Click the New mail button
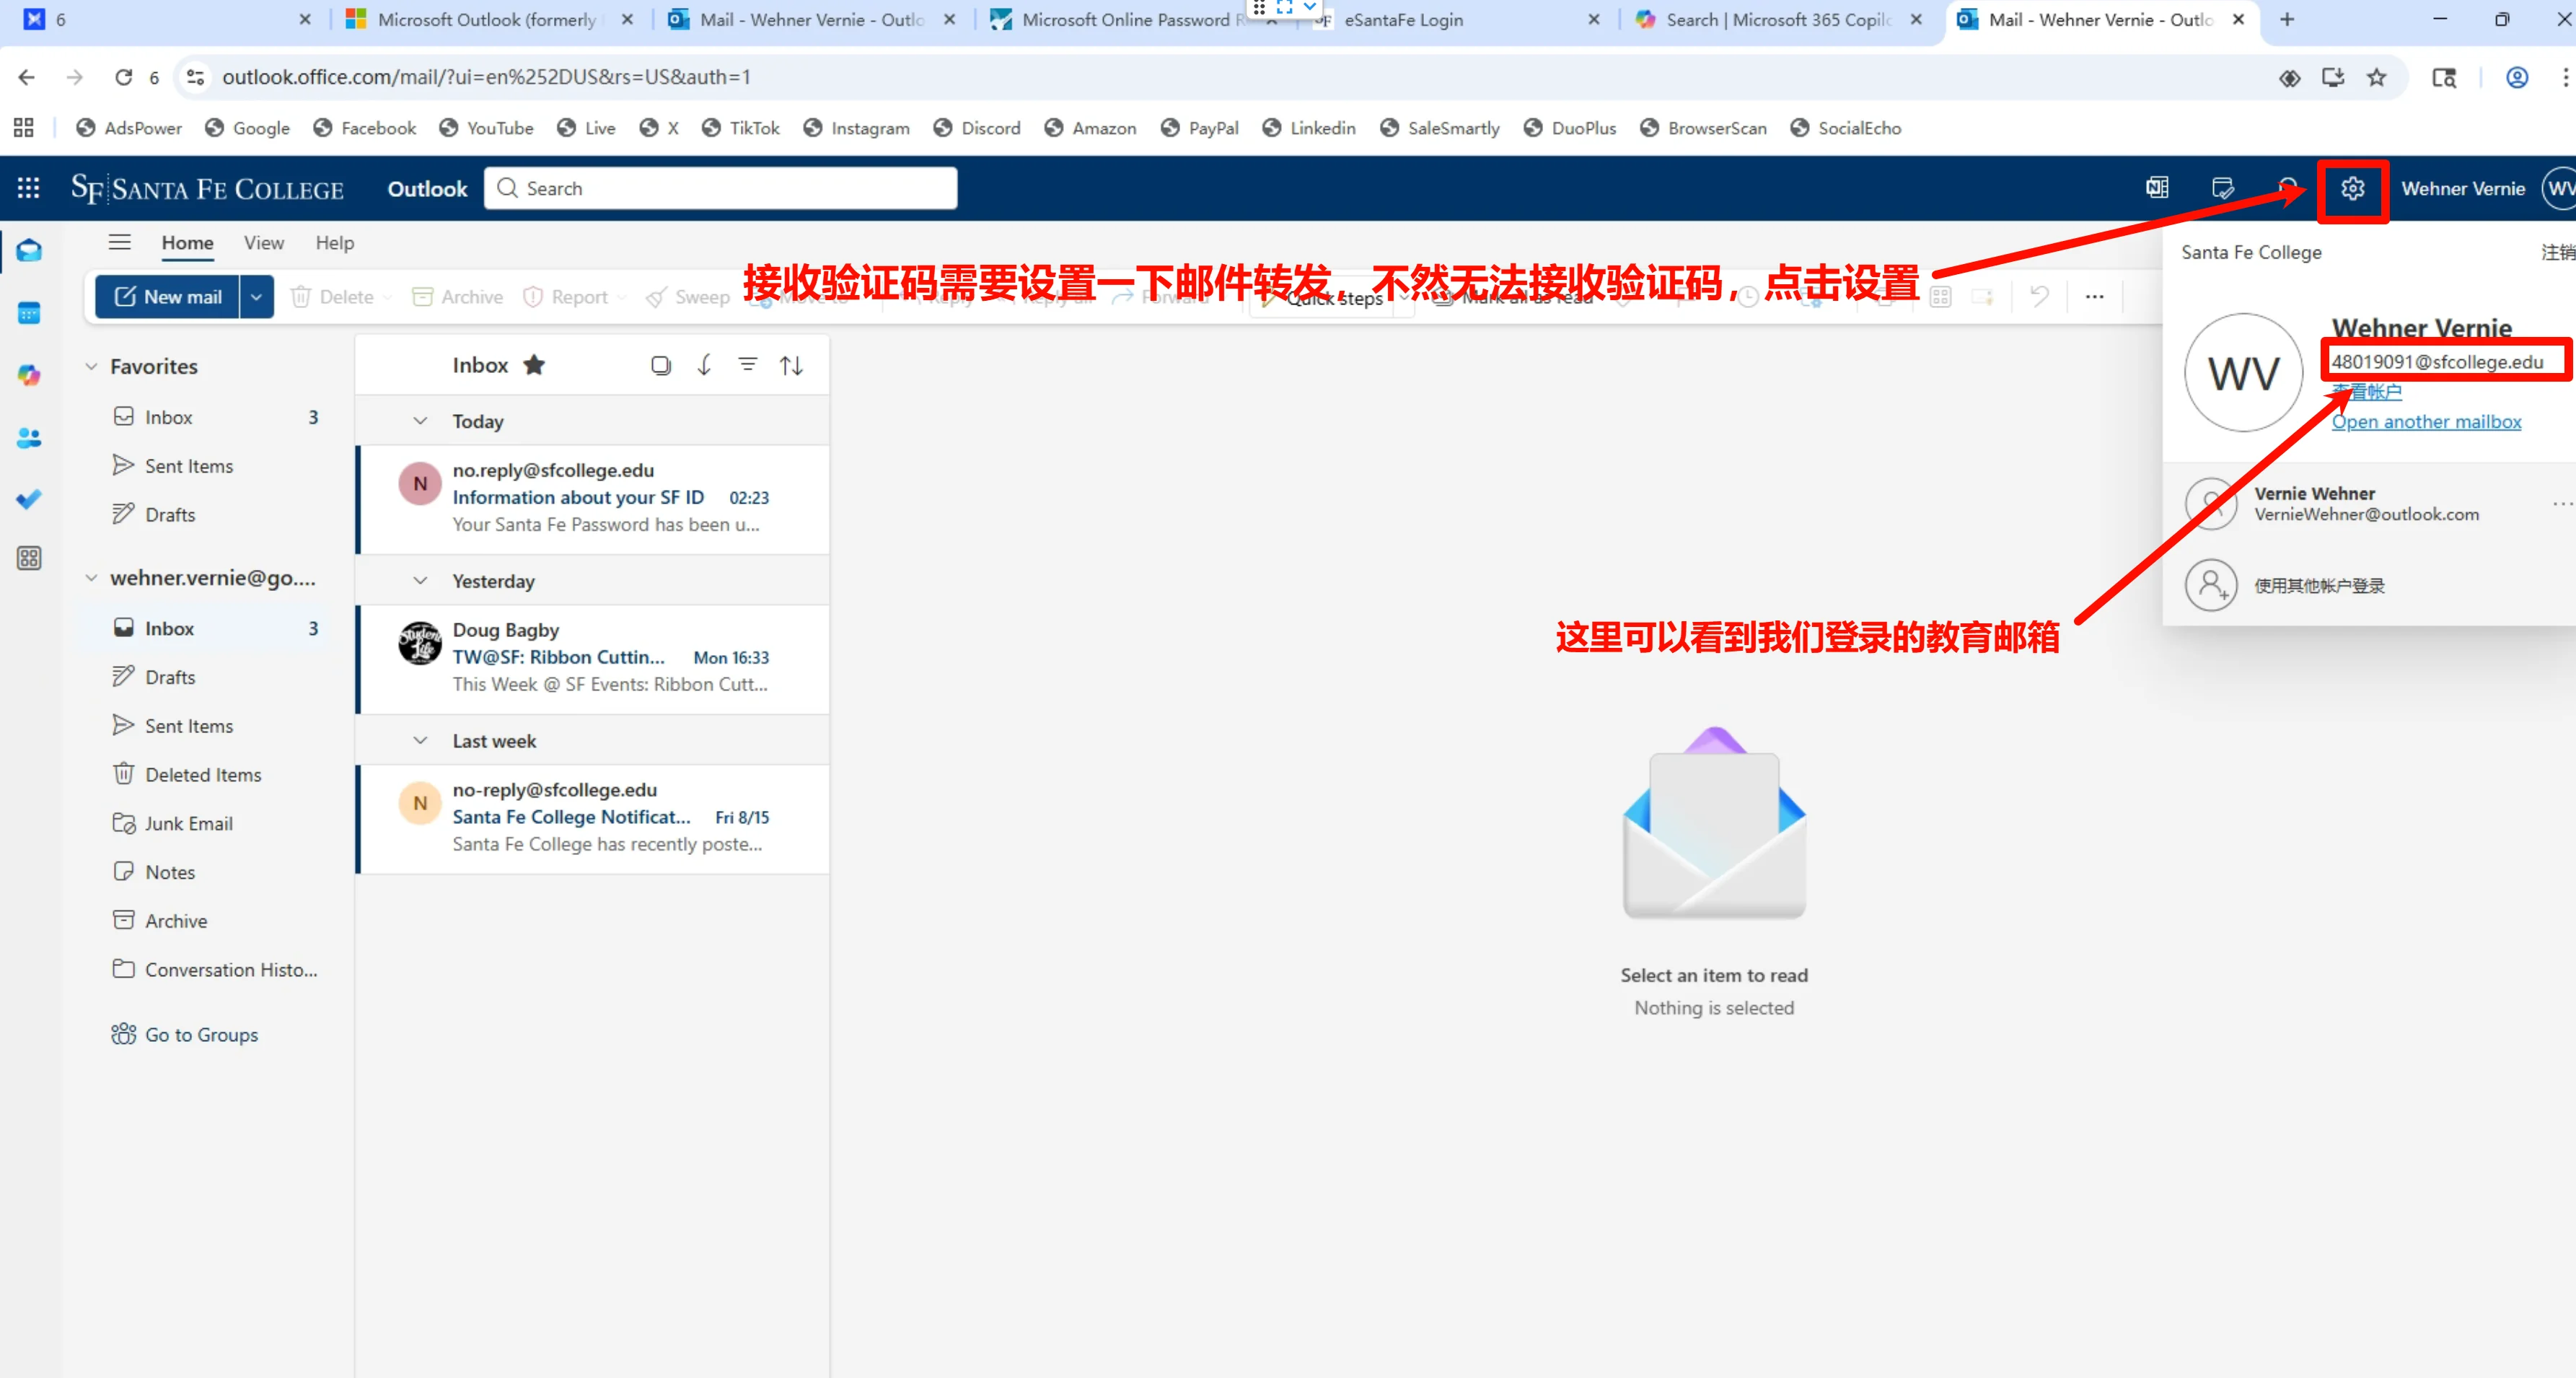2576x1378 pixels. tap(168, 297)
